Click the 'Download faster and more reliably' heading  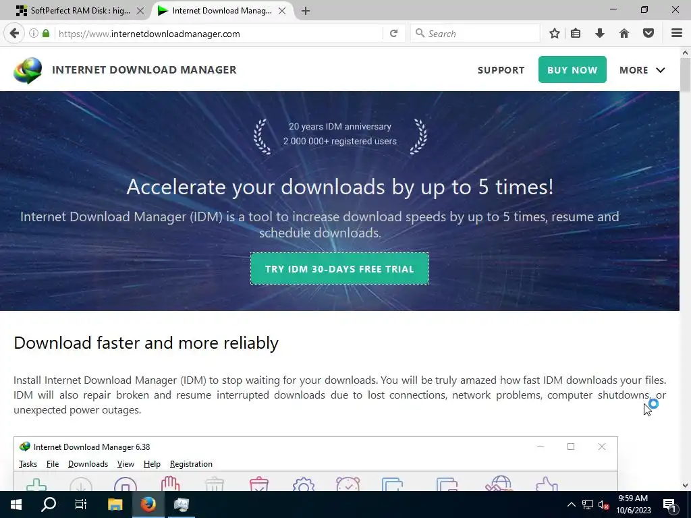[146, 343]
